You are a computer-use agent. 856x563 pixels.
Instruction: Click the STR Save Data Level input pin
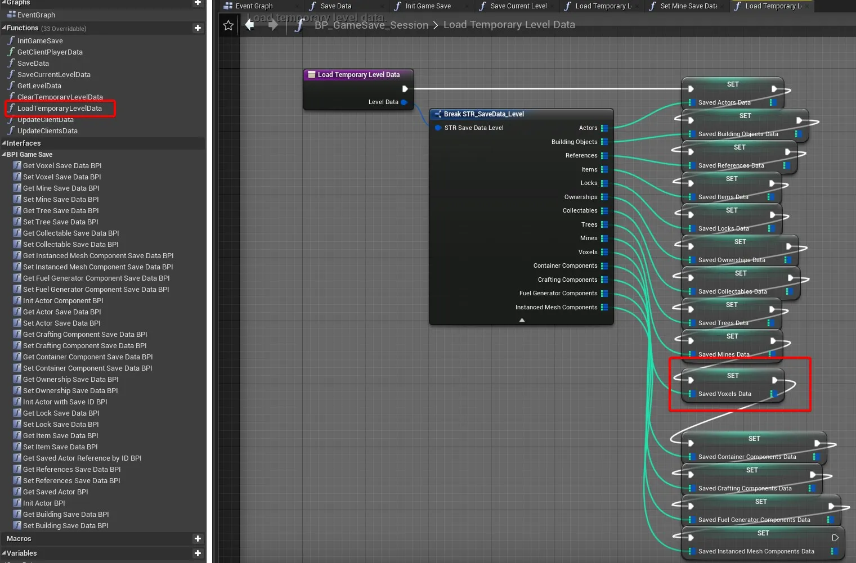[x=438, y=128]
